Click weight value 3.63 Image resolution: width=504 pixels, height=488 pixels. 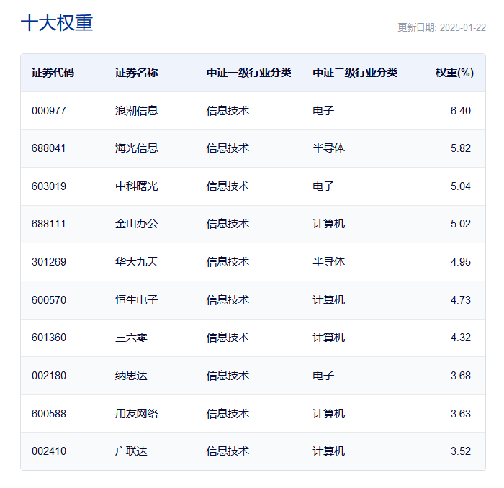(460, 414)
